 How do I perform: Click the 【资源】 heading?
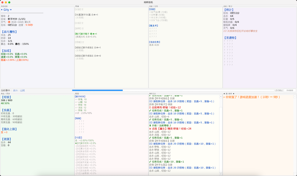pos(7,139)
